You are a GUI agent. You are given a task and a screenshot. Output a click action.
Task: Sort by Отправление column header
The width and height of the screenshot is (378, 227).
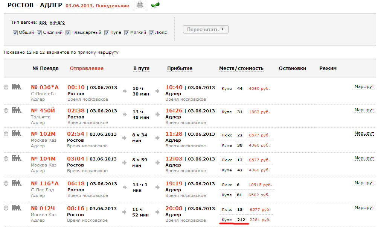coord(86,68)
